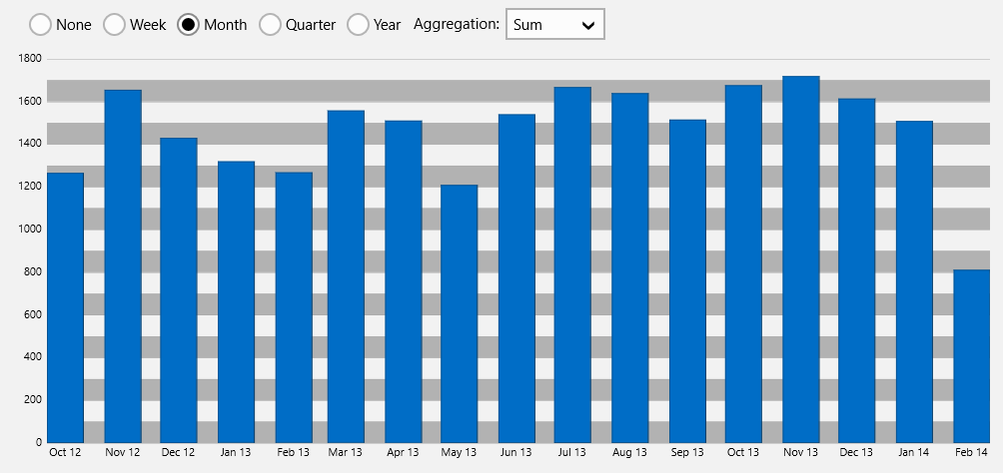Click the Oct 12 bar
The height and width of the screenshot is (473, 1003).
click(x=65, y=307)
